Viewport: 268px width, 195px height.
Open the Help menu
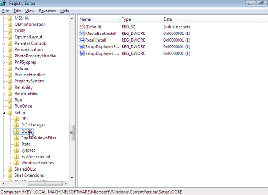click(65, 11)
